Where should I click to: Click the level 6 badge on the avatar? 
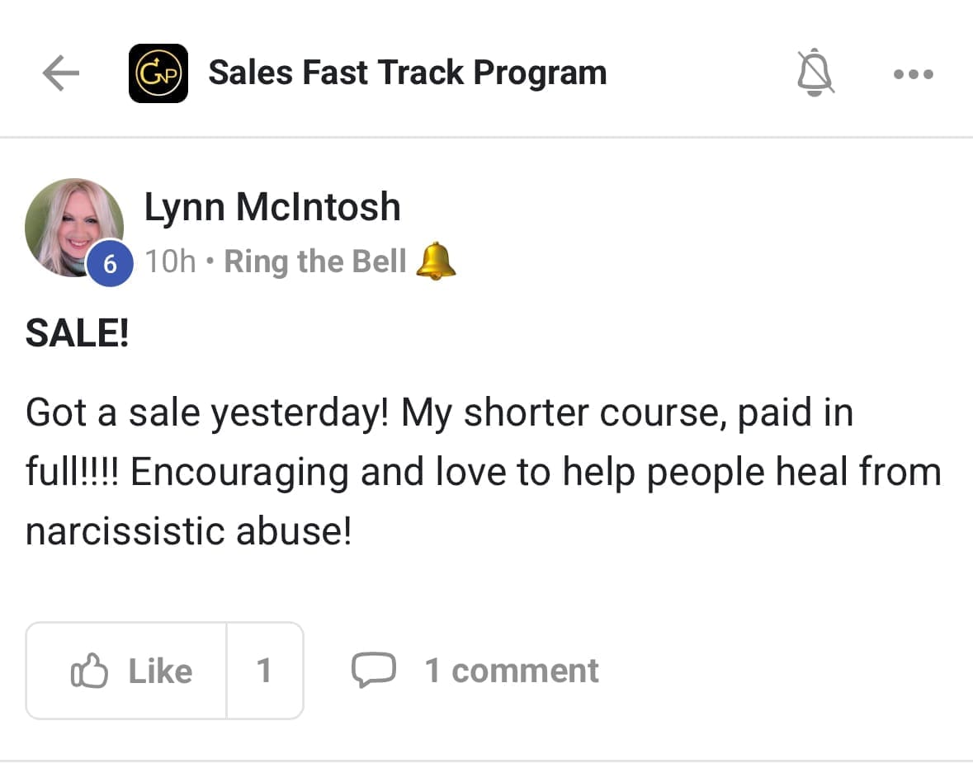pos(109,265)
